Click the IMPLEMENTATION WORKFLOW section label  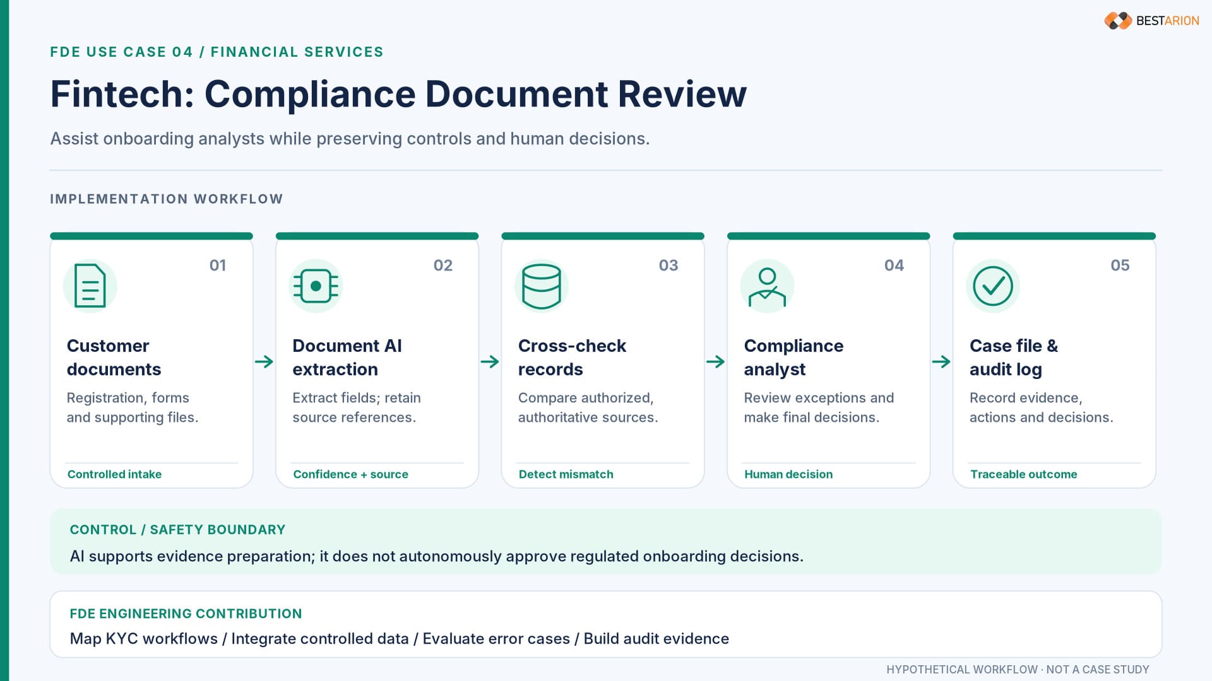(167, 199)
